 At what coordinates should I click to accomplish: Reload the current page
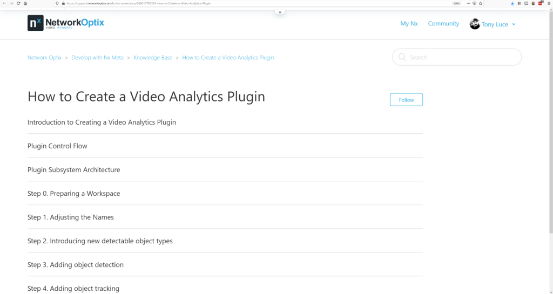click(18, 3)
